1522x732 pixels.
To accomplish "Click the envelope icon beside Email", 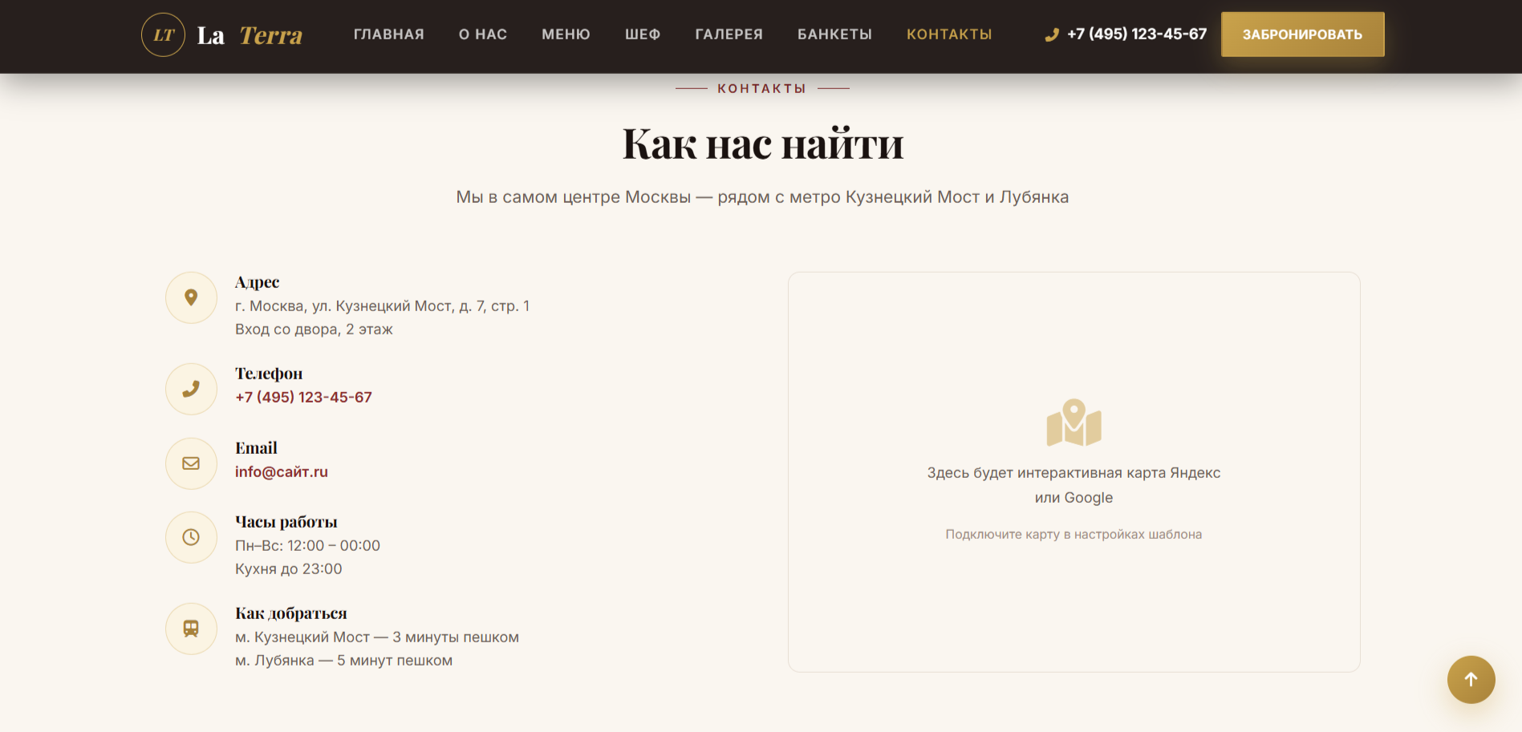I will pyautogui.click(x=191, y=463).
